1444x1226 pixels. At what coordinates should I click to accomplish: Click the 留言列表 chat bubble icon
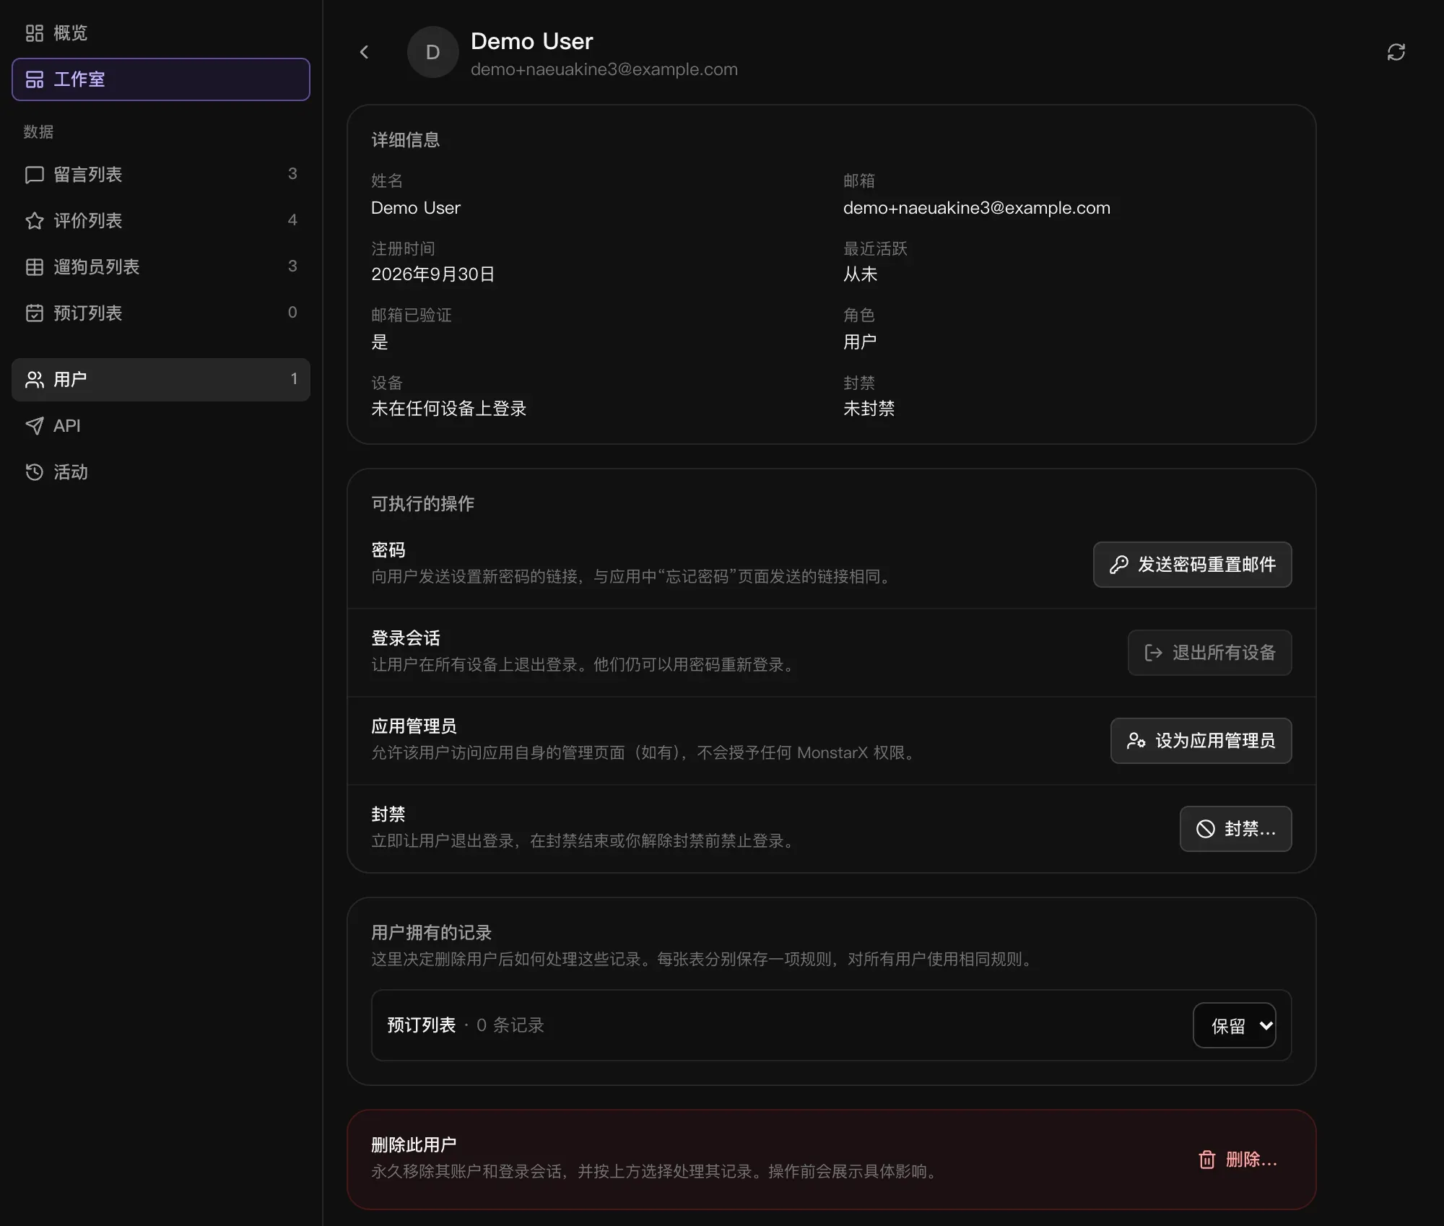click(35, 175)
